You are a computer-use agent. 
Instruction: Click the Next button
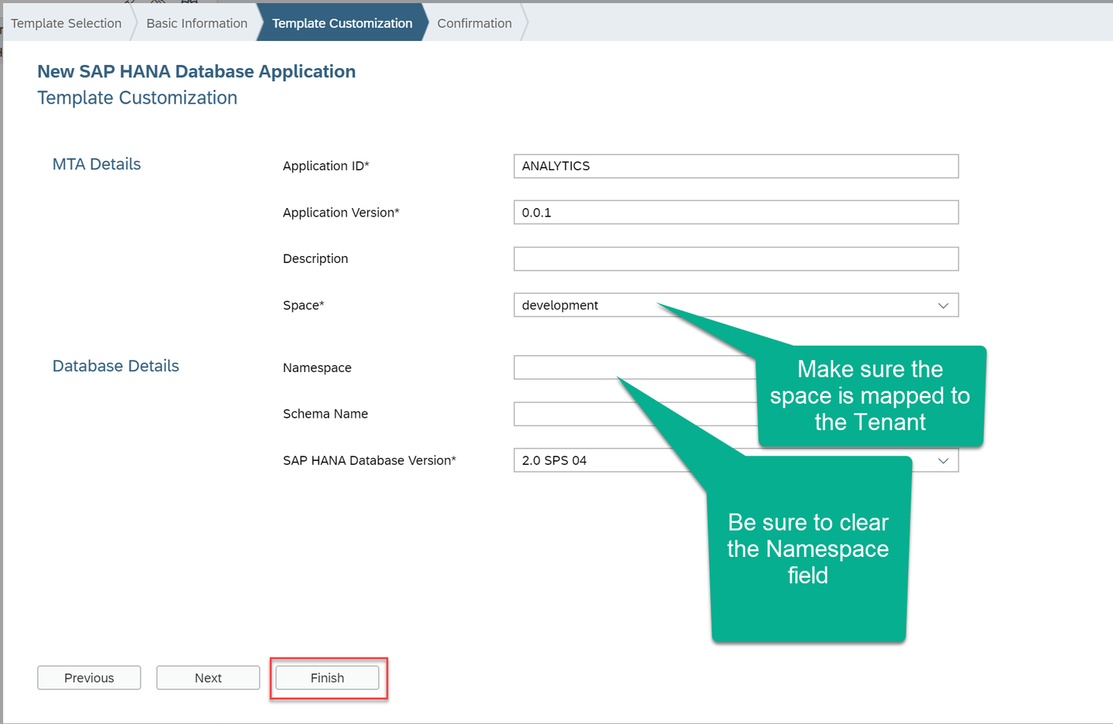click(208, 678)
